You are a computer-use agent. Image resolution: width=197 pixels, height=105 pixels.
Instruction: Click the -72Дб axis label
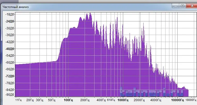click(x=10, y=76)
